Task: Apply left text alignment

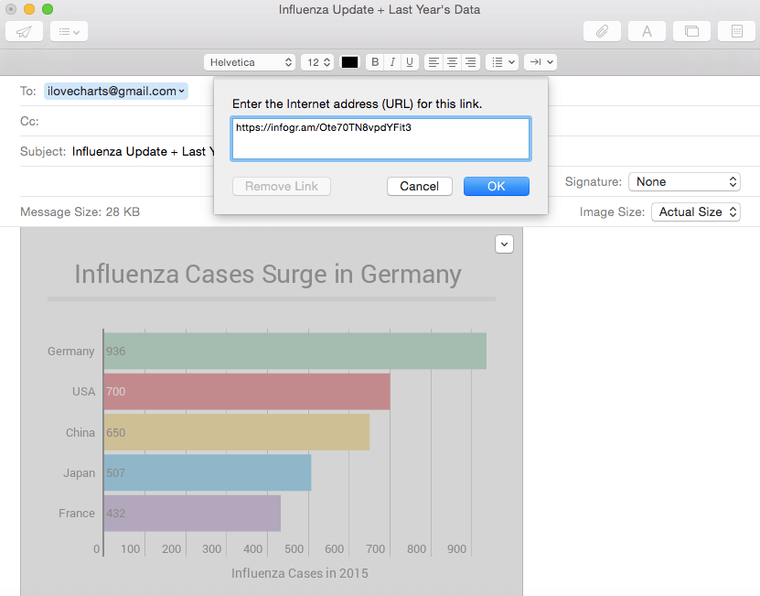Action: click(x=433, y=61)
